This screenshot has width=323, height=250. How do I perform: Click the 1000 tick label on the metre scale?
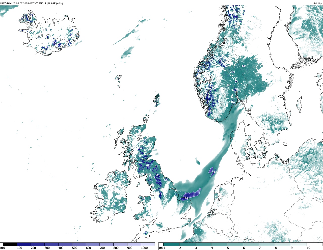pyautogui.click(x=144, y=248)
